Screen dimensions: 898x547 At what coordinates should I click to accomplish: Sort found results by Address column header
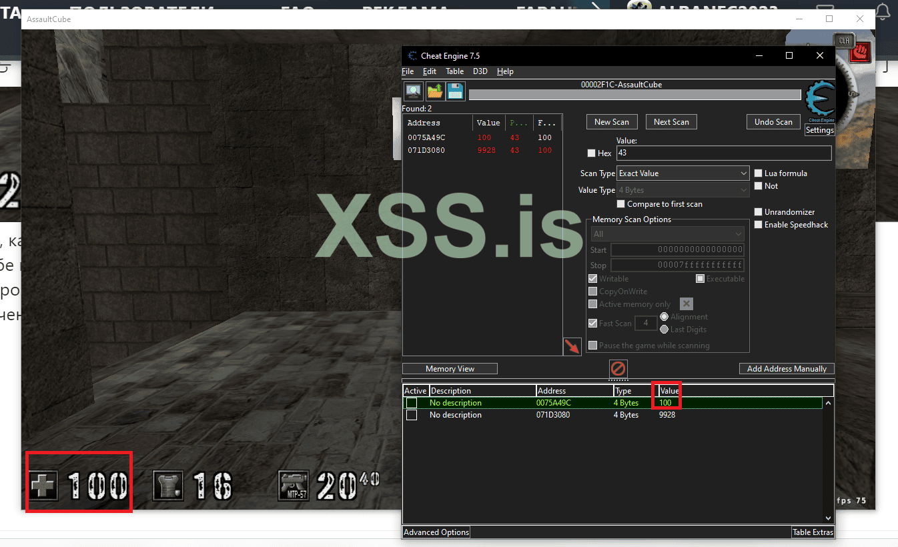pos(438,123)
